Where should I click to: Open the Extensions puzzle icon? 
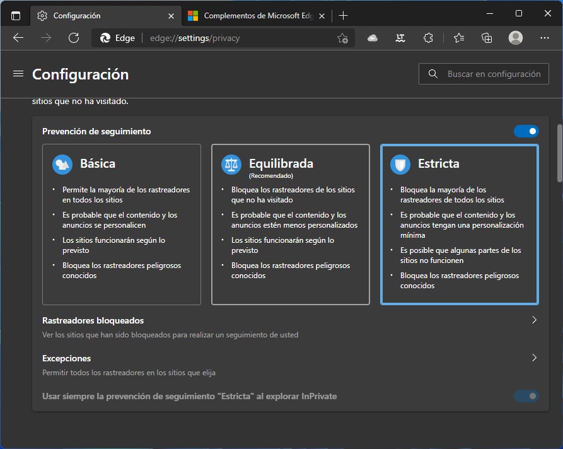coord(428,38)
